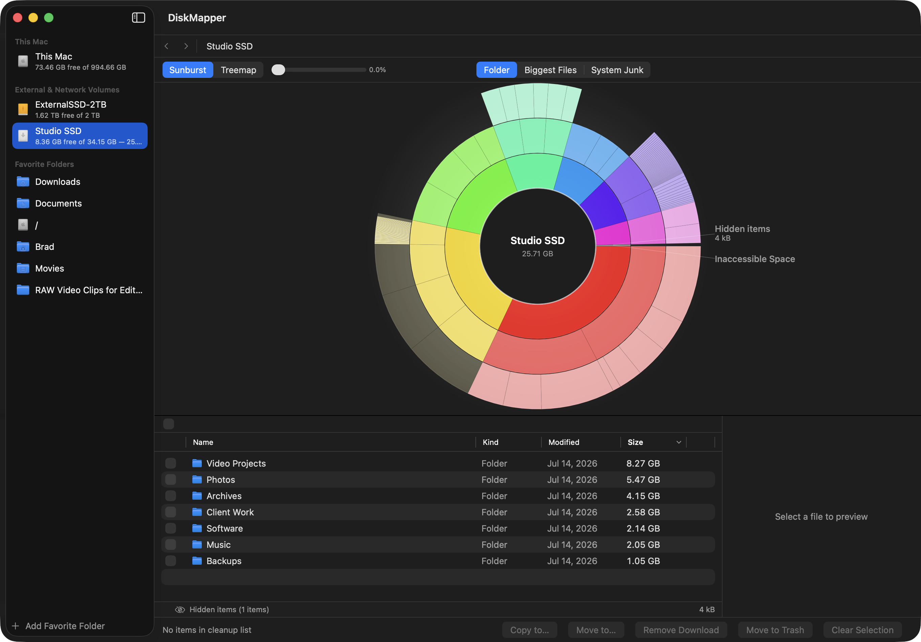The width and height of the screenshot is (921, 642).
Task: Check the Archives row checkbox
Action: click(x=170, y=496)
